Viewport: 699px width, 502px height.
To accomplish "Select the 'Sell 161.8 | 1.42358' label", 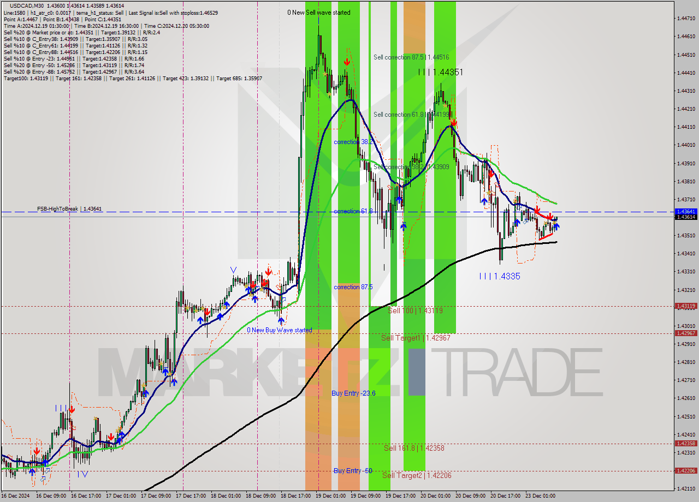I will [414, 448].
